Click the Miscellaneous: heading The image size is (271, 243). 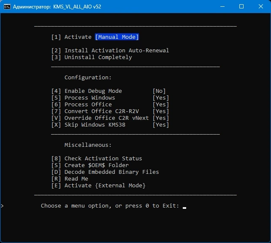(x=88, y=145)
